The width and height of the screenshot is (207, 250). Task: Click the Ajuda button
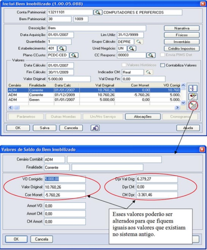coord(188,128)
